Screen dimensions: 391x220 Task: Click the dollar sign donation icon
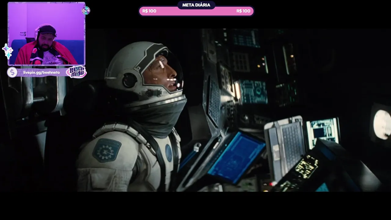[x=12, y=72]
